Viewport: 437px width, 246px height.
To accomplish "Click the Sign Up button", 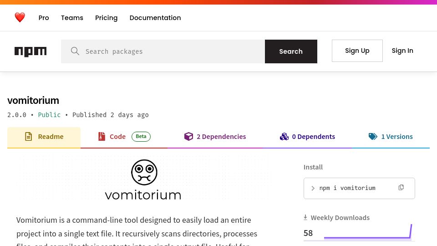I will [357, 51].
